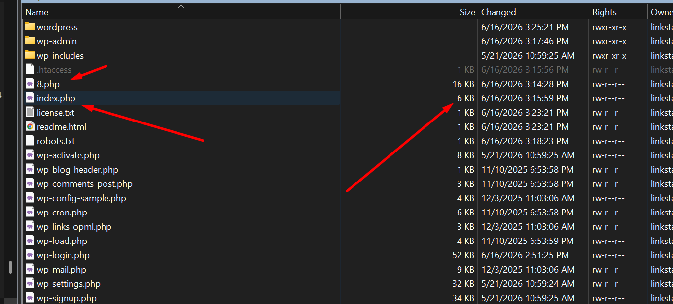Viewport: 673px width, 304px height.
Task: Click changed date 6/16/2026 2:51:25 PM
Action: tap(525, 255)
